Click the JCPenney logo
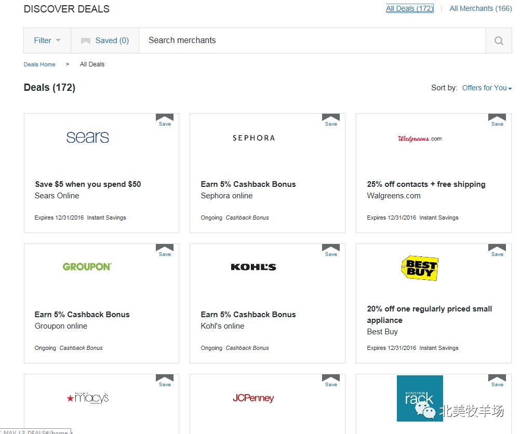 pyautogui.click(x=253, y=398)
